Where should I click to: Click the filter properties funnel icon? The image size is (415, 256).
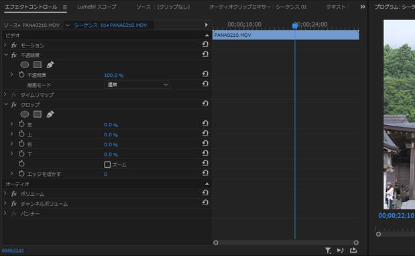[x=328, y=251]
